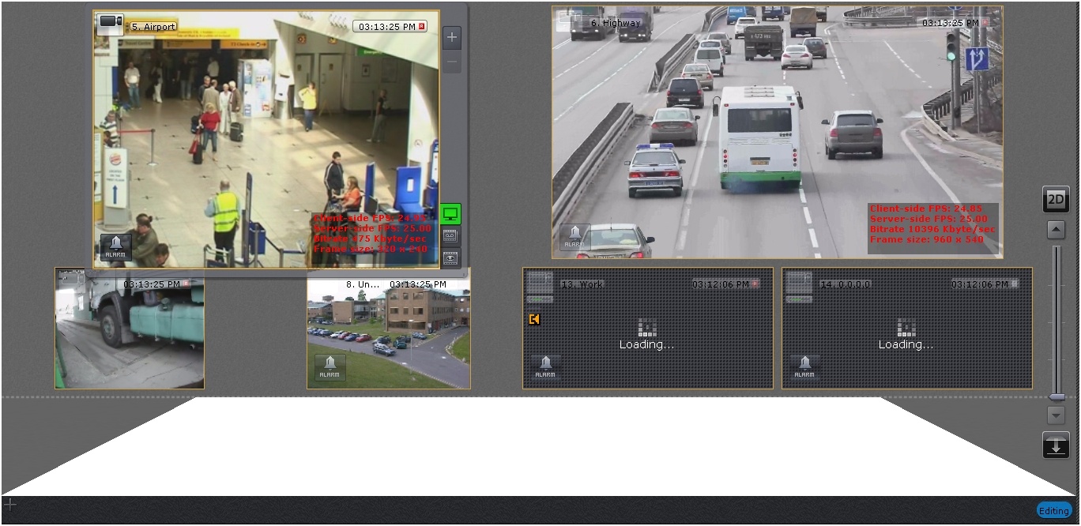Collapse the panel with the download-arrow button
This screenshot has height=526, width=1081.
(x=1056, y=445)
